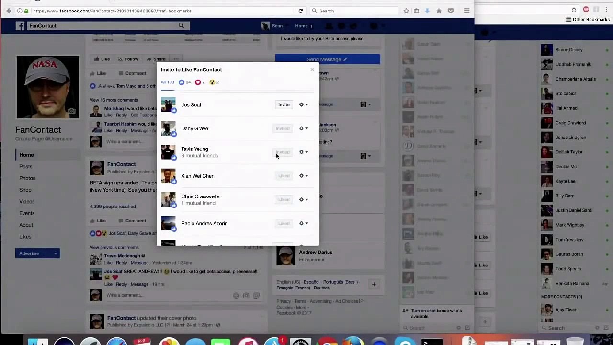Screen dimensions: 613x345
Task: Click Home in the Facebook top bar
Action: click(x=302, y=26)
